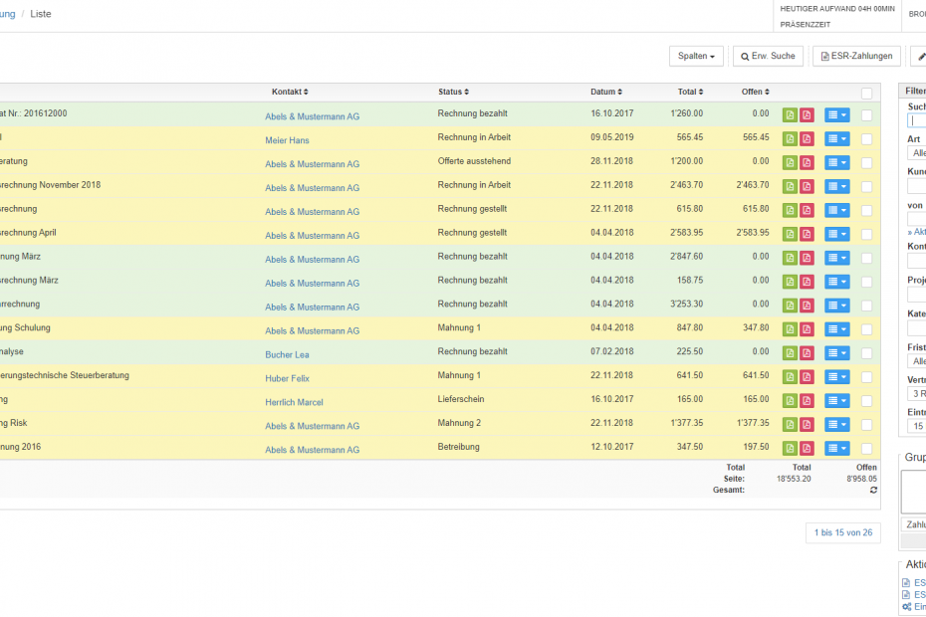Open contact link Herrlich Marcel

point(294,402)
